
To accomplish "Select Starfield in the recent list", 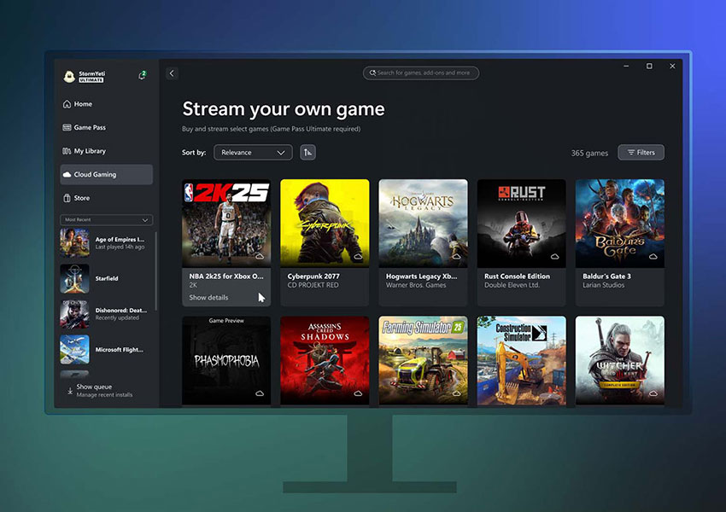I will click(x=107, y=278).
